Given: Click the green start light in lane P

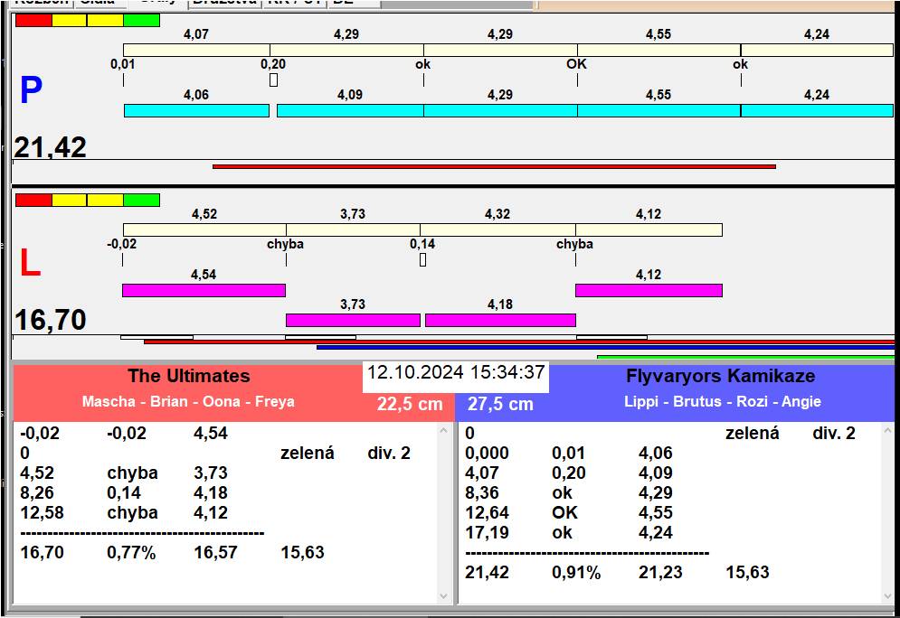Looking at the screenshot, I should point(141,21).
